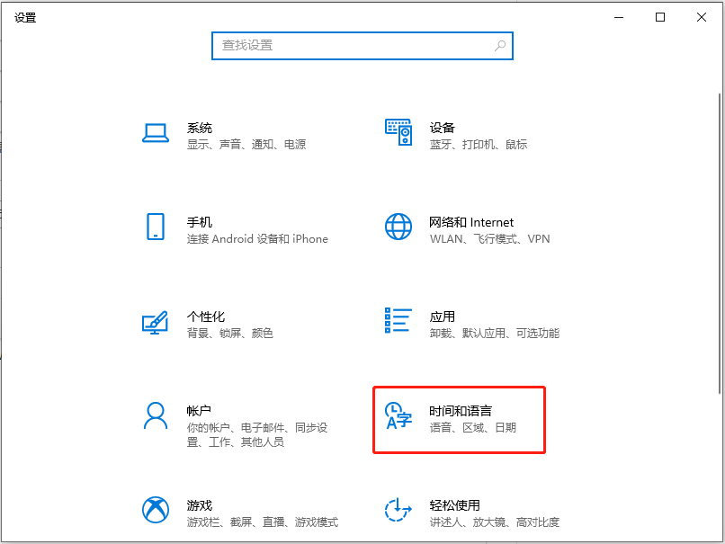Click the magnifier icon in search box
725x544 pixels.
pyautogui.click(x=500, y=45)
